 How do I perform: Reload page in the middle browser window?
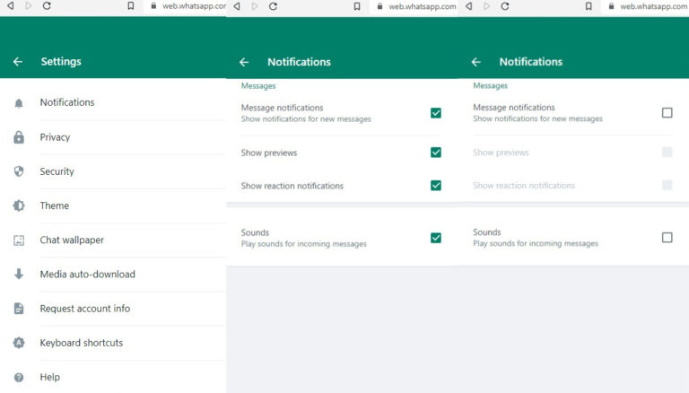[x=273, y=6]
